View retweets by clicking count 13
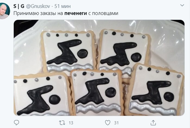The width and height of the screenshot is (190, 128). (71, 123)
